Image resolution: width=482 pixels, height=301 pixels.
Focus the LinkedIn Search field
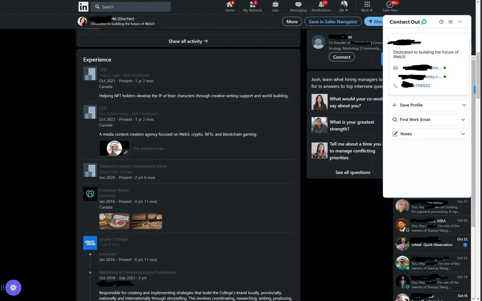(131, 7)
